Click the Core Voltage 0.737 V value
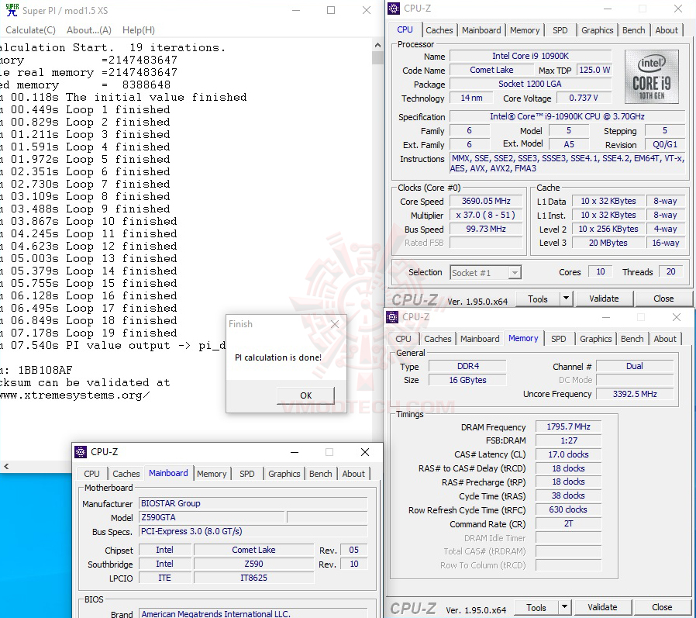 pos(584,98)
